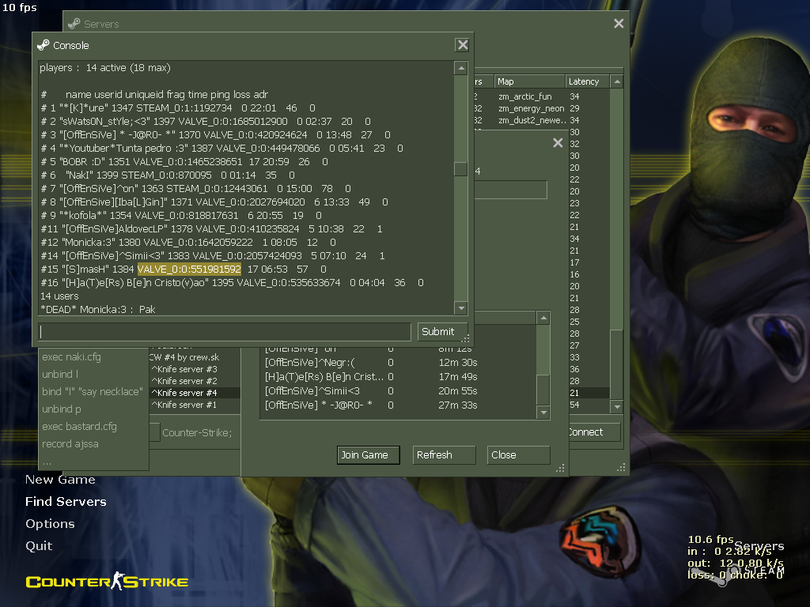The image size is (810, 607).
Task: Close the Servers window with the X
Action: pos(619,23)
